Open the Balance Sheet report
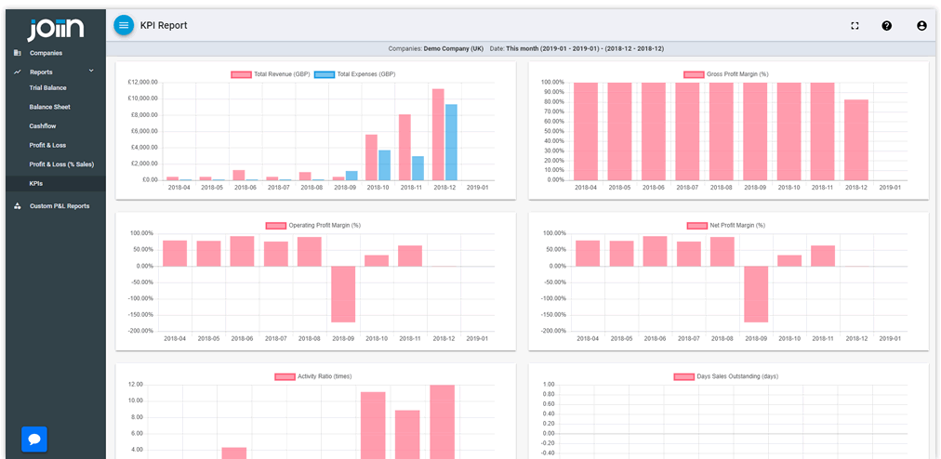Image resolution: width=941 pixels, height=459 pixels. click(50, 107)
